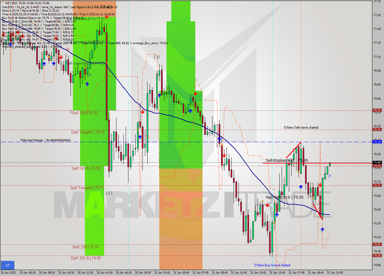This screenshot has width=384, height=276.
Task: Click the red sell arrow below the Sell 100 level
Action: tap(142, 112)
